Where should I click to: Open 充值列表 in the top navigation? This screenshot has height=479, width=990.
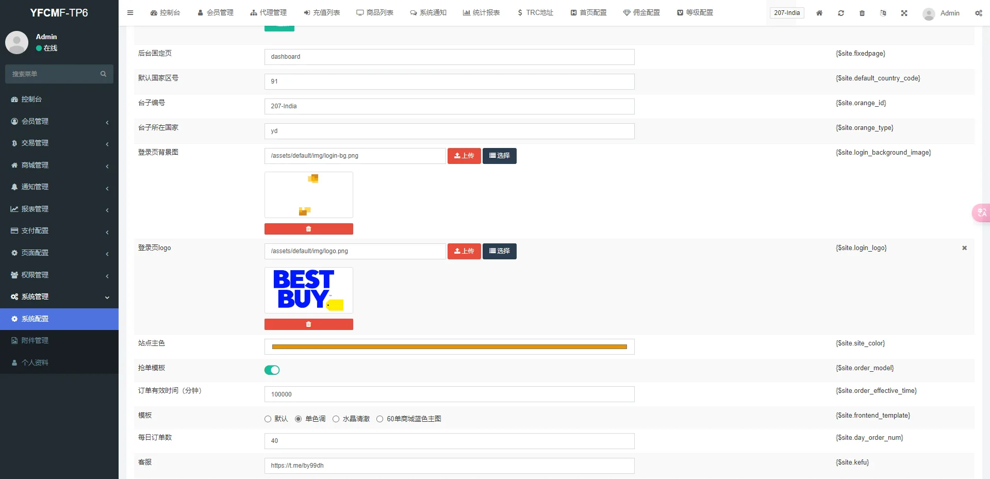pyautogui.click(x=322, y=13)
